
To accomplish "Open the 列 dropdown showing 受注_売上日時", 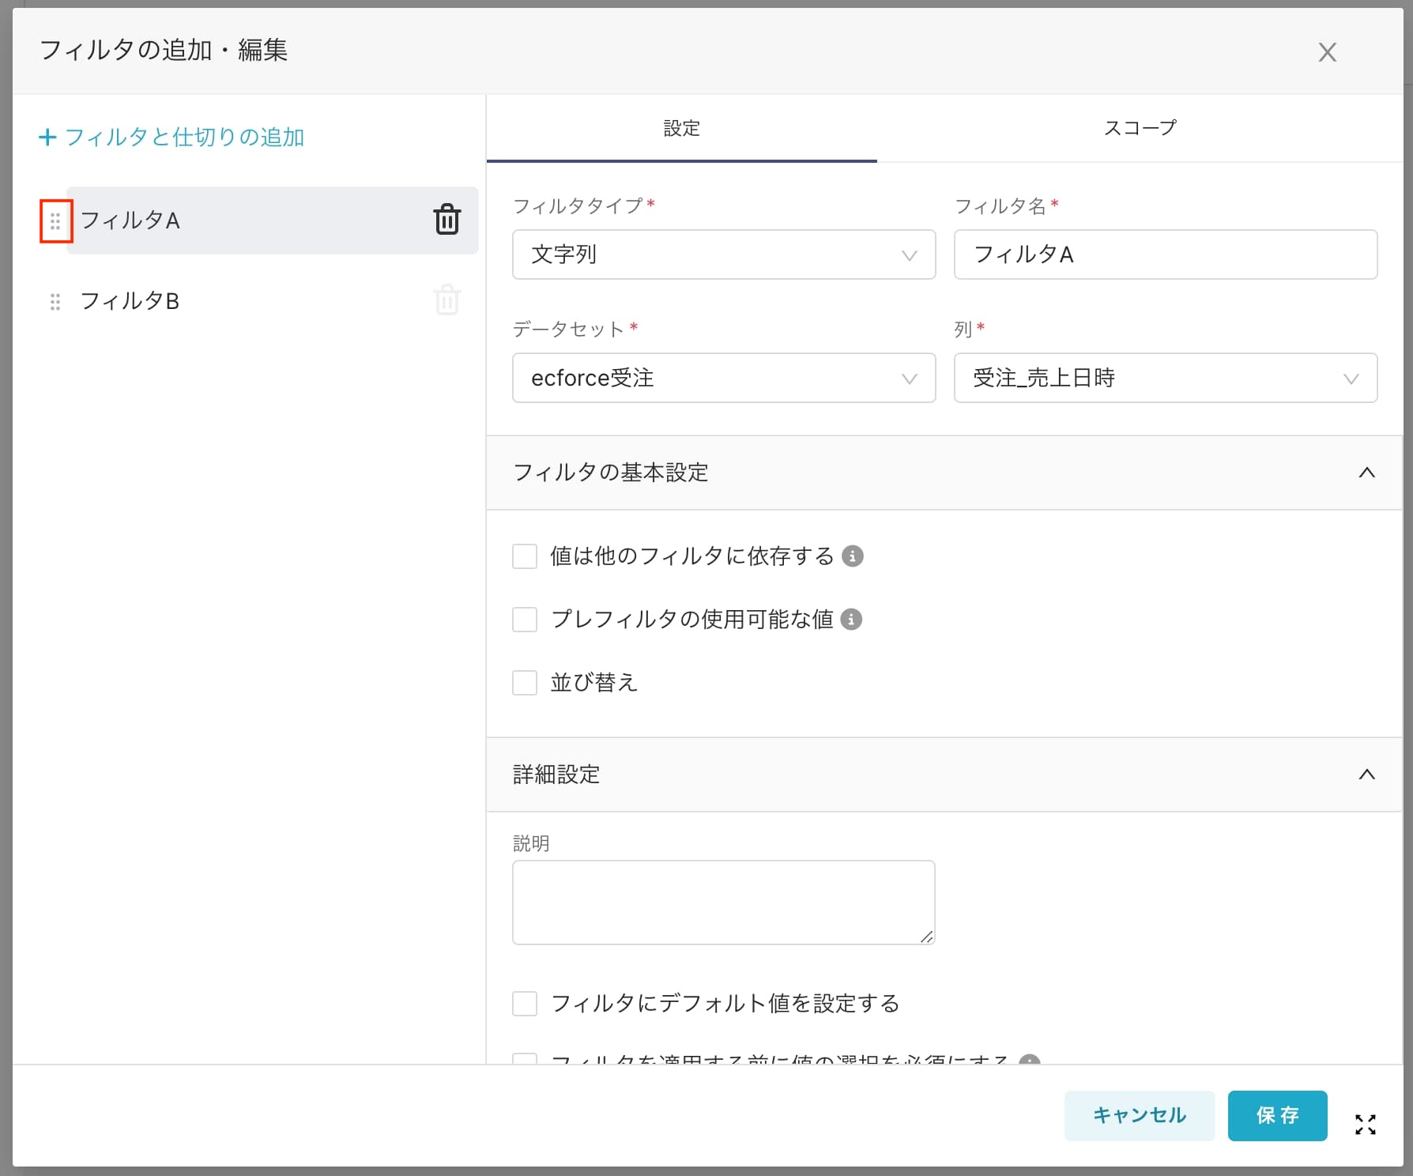I will 1166,378.
